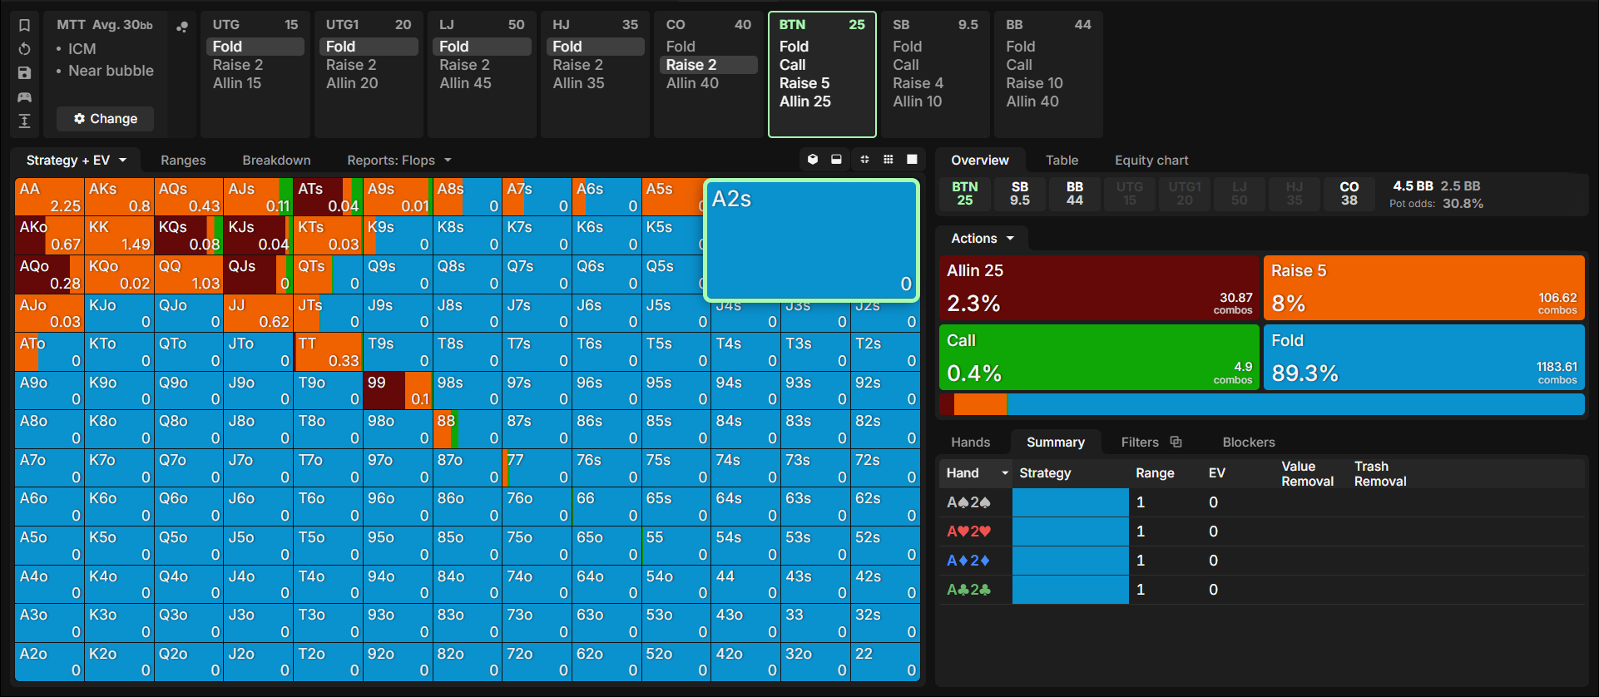Switch to the Hands tab
Screen dimensions: 1599x697
[x=970, y=442]
